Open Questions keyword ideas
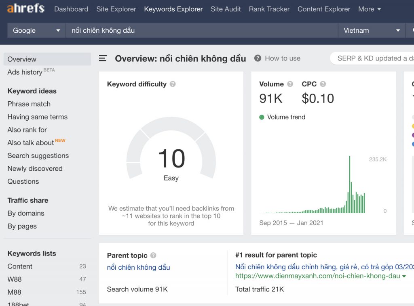 (23, 181)
